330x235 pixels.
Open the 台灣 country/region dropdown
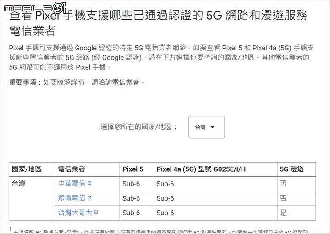point(206,127)
